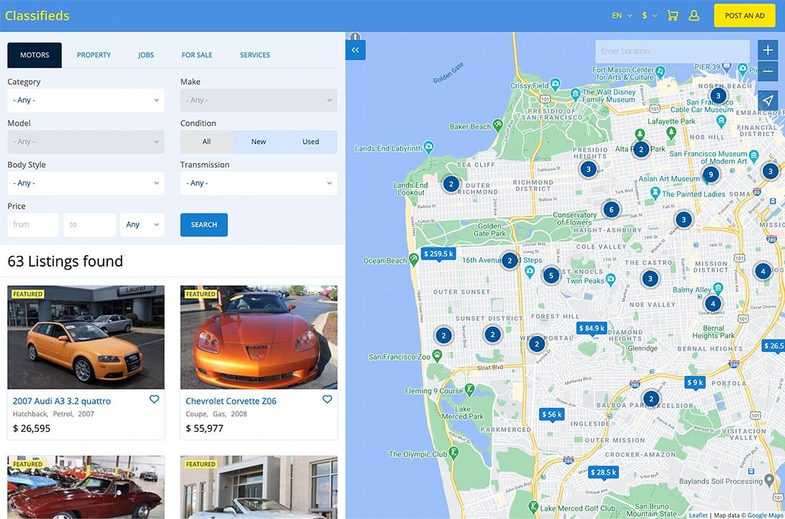This screenshot has width=785, height=519.
Task: Zoom out the map with minus button
Action: pyautogui.click(x=768, y=71)
